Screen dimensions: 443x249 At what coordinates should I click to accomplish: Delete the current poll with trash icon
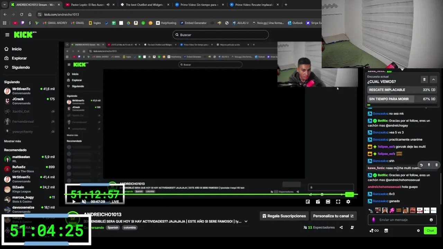424,80
